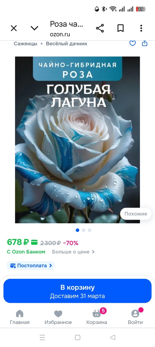Open the Саженцы category link

(x=26, y=44)
